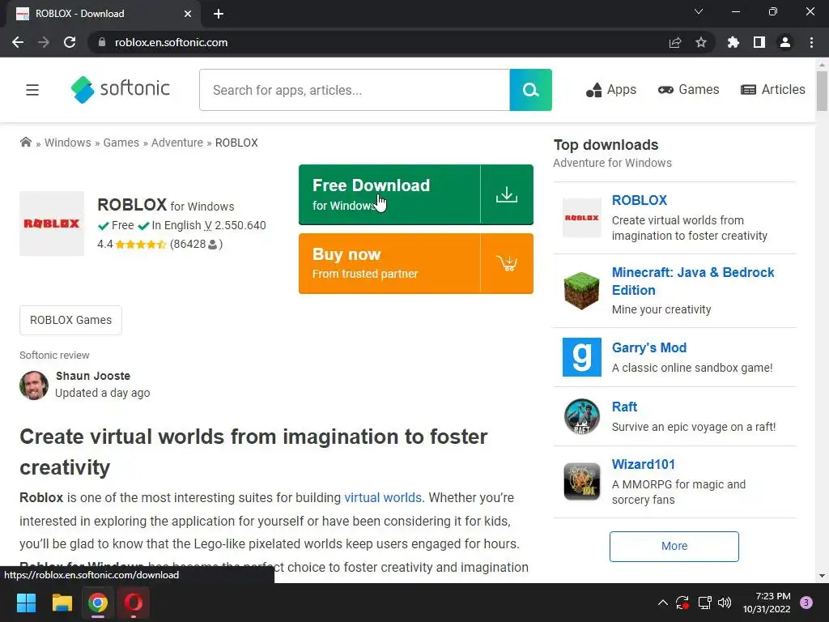
Task: Follow the 'virtual worlds' link
Action: [x=383, y=498]
